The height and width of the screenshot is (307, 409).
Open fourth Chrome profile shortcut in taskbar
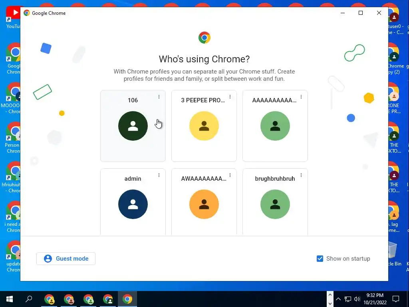[108, 299]
